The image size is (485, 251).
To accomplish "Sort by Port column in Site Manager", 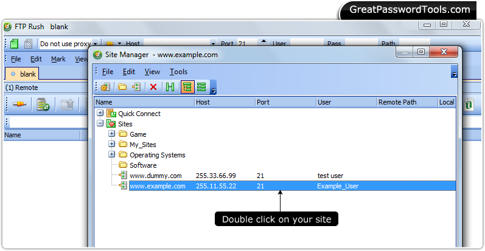I will pos(286,102).
